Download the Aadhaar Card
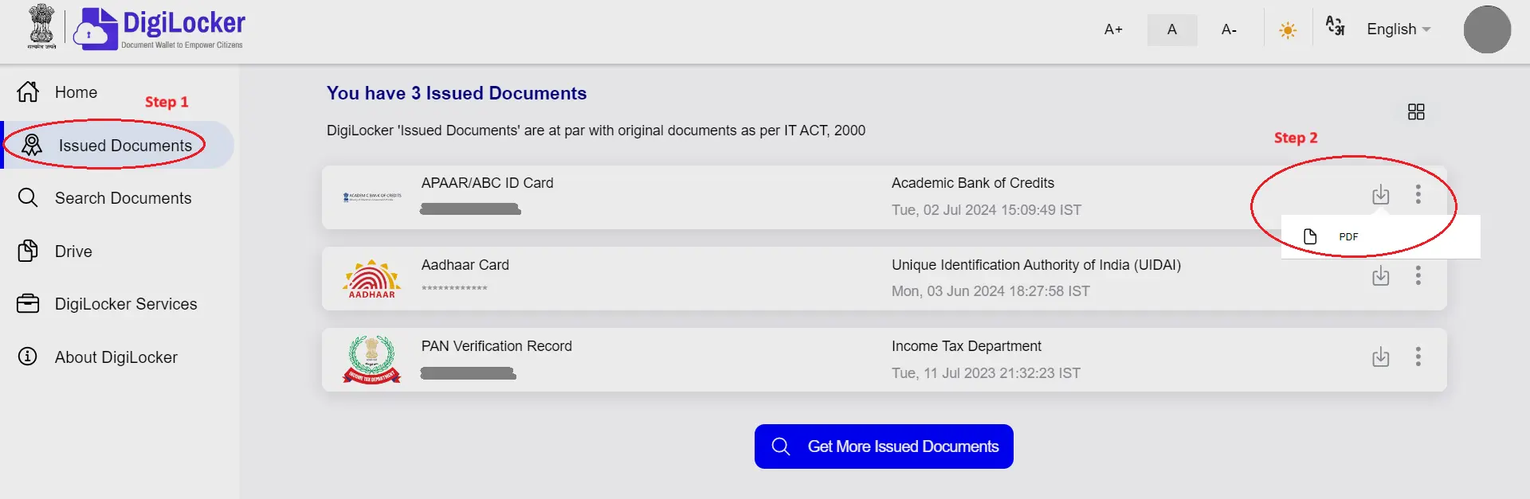 pos(1381,276)
